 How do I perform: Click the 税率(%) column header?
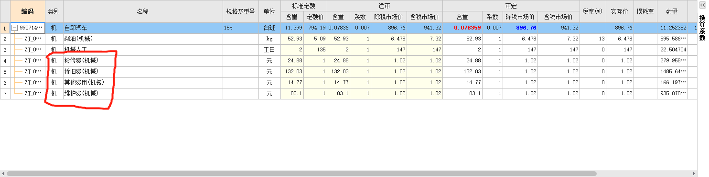(x=593, y=11)
